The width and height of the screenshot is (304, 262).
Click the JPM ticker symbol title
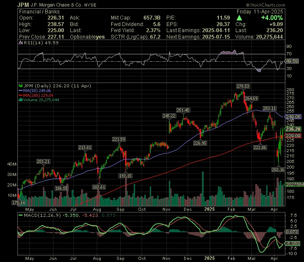click(23, 5)
